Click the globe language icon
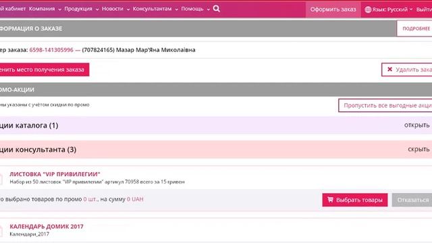Viewport: 432px width, 243px height. 368,9
